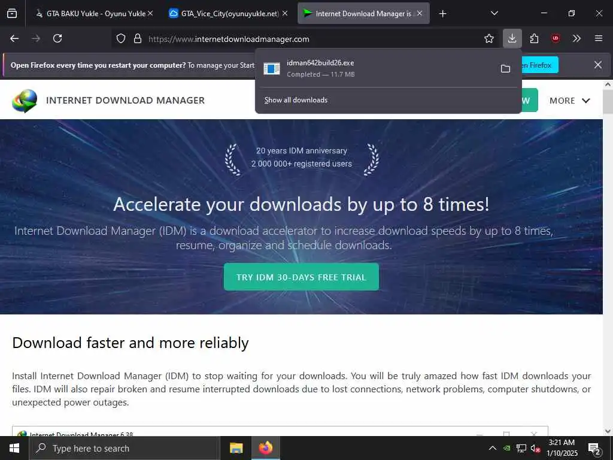Open tracking protection shield icon
The image size is (613, 460).
[x=121, y=39]
